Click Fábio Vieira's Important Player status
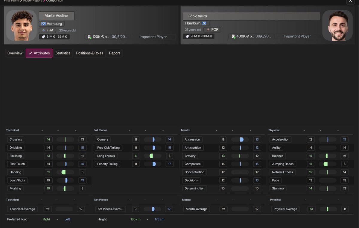The image size is (359, 228). click(297, 36)
